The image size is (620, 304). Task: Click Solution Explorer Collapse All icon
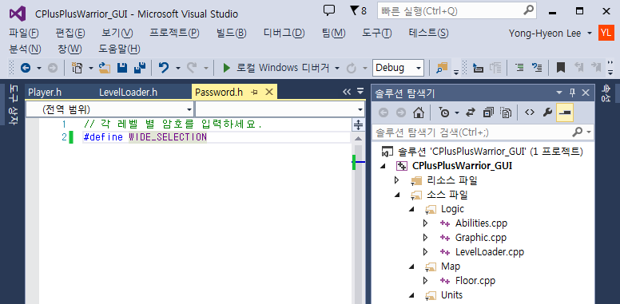pyautogui.click(x=488, y=113)
